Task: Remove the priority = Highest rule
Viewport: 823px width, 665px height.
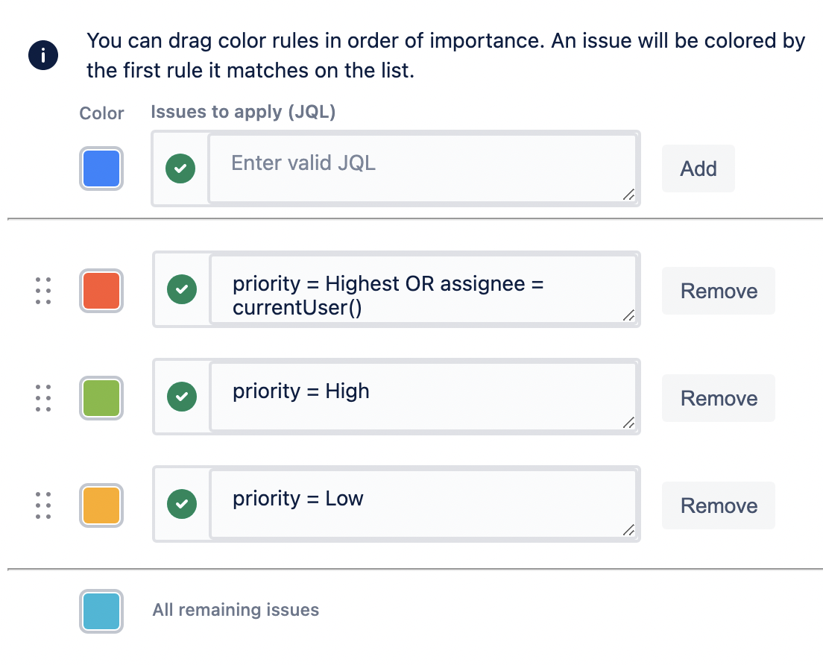Action: pos(719,291)
